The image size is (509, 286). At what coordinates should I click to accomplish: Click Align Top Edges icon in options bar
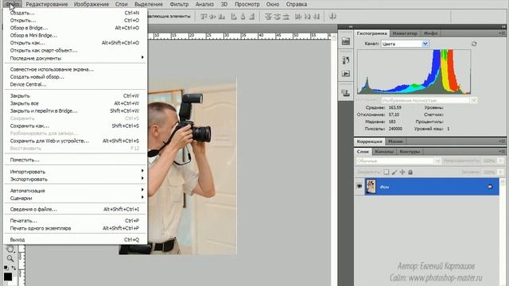tap(204, 16)
